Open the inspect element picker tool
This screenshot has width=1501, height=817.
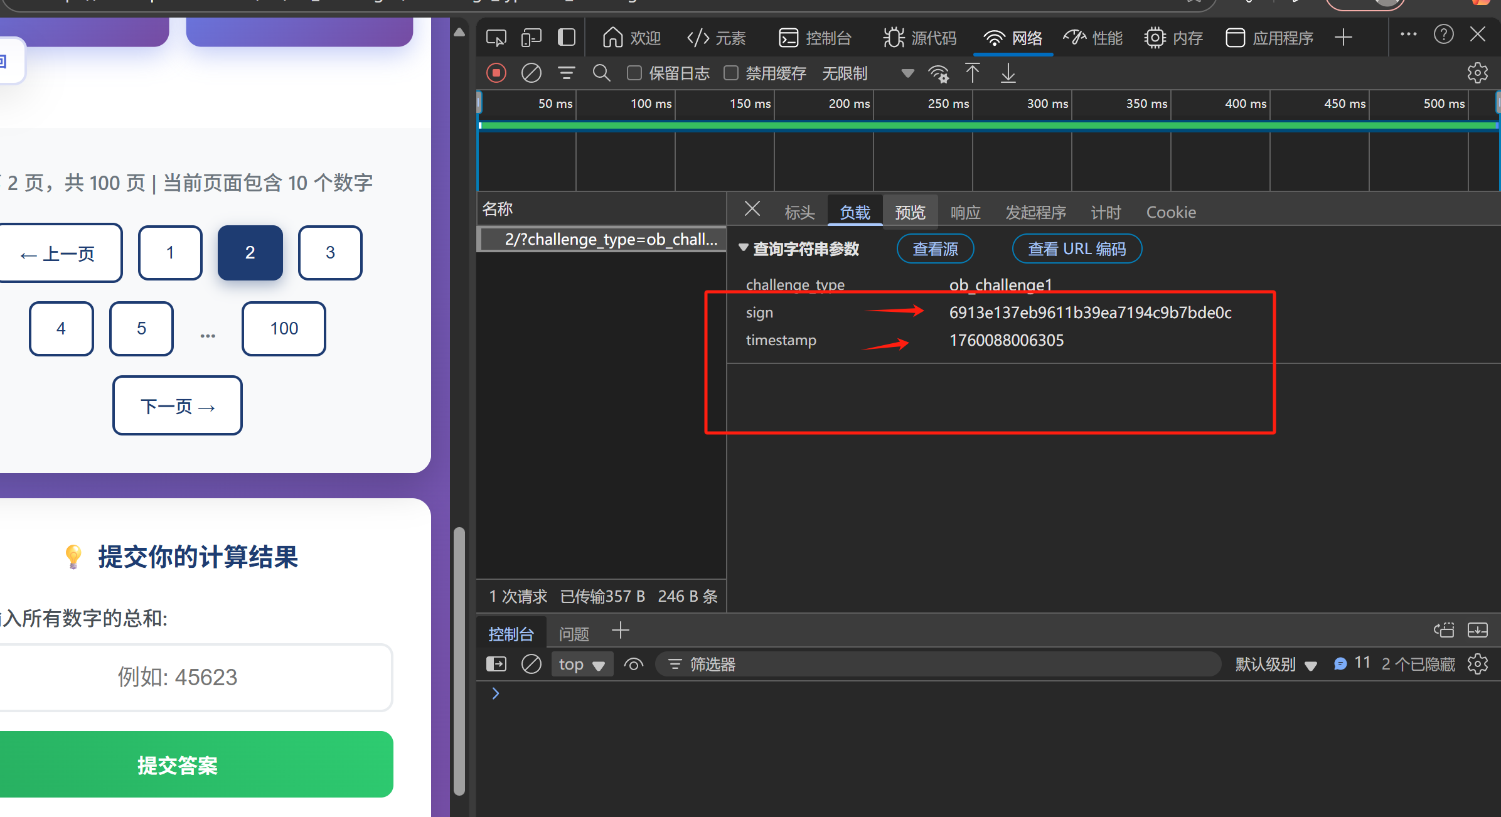pos(496,38)
